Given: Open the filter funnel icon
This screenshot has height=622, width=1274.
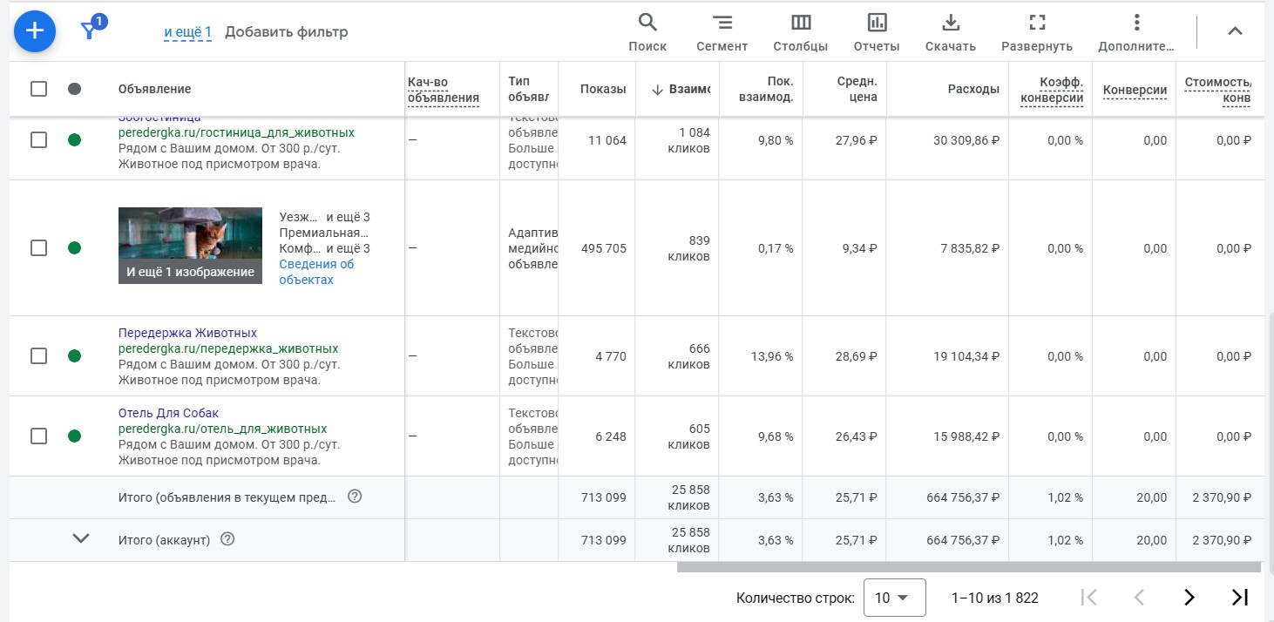Looking at the screenshot, I should point(89,31).
